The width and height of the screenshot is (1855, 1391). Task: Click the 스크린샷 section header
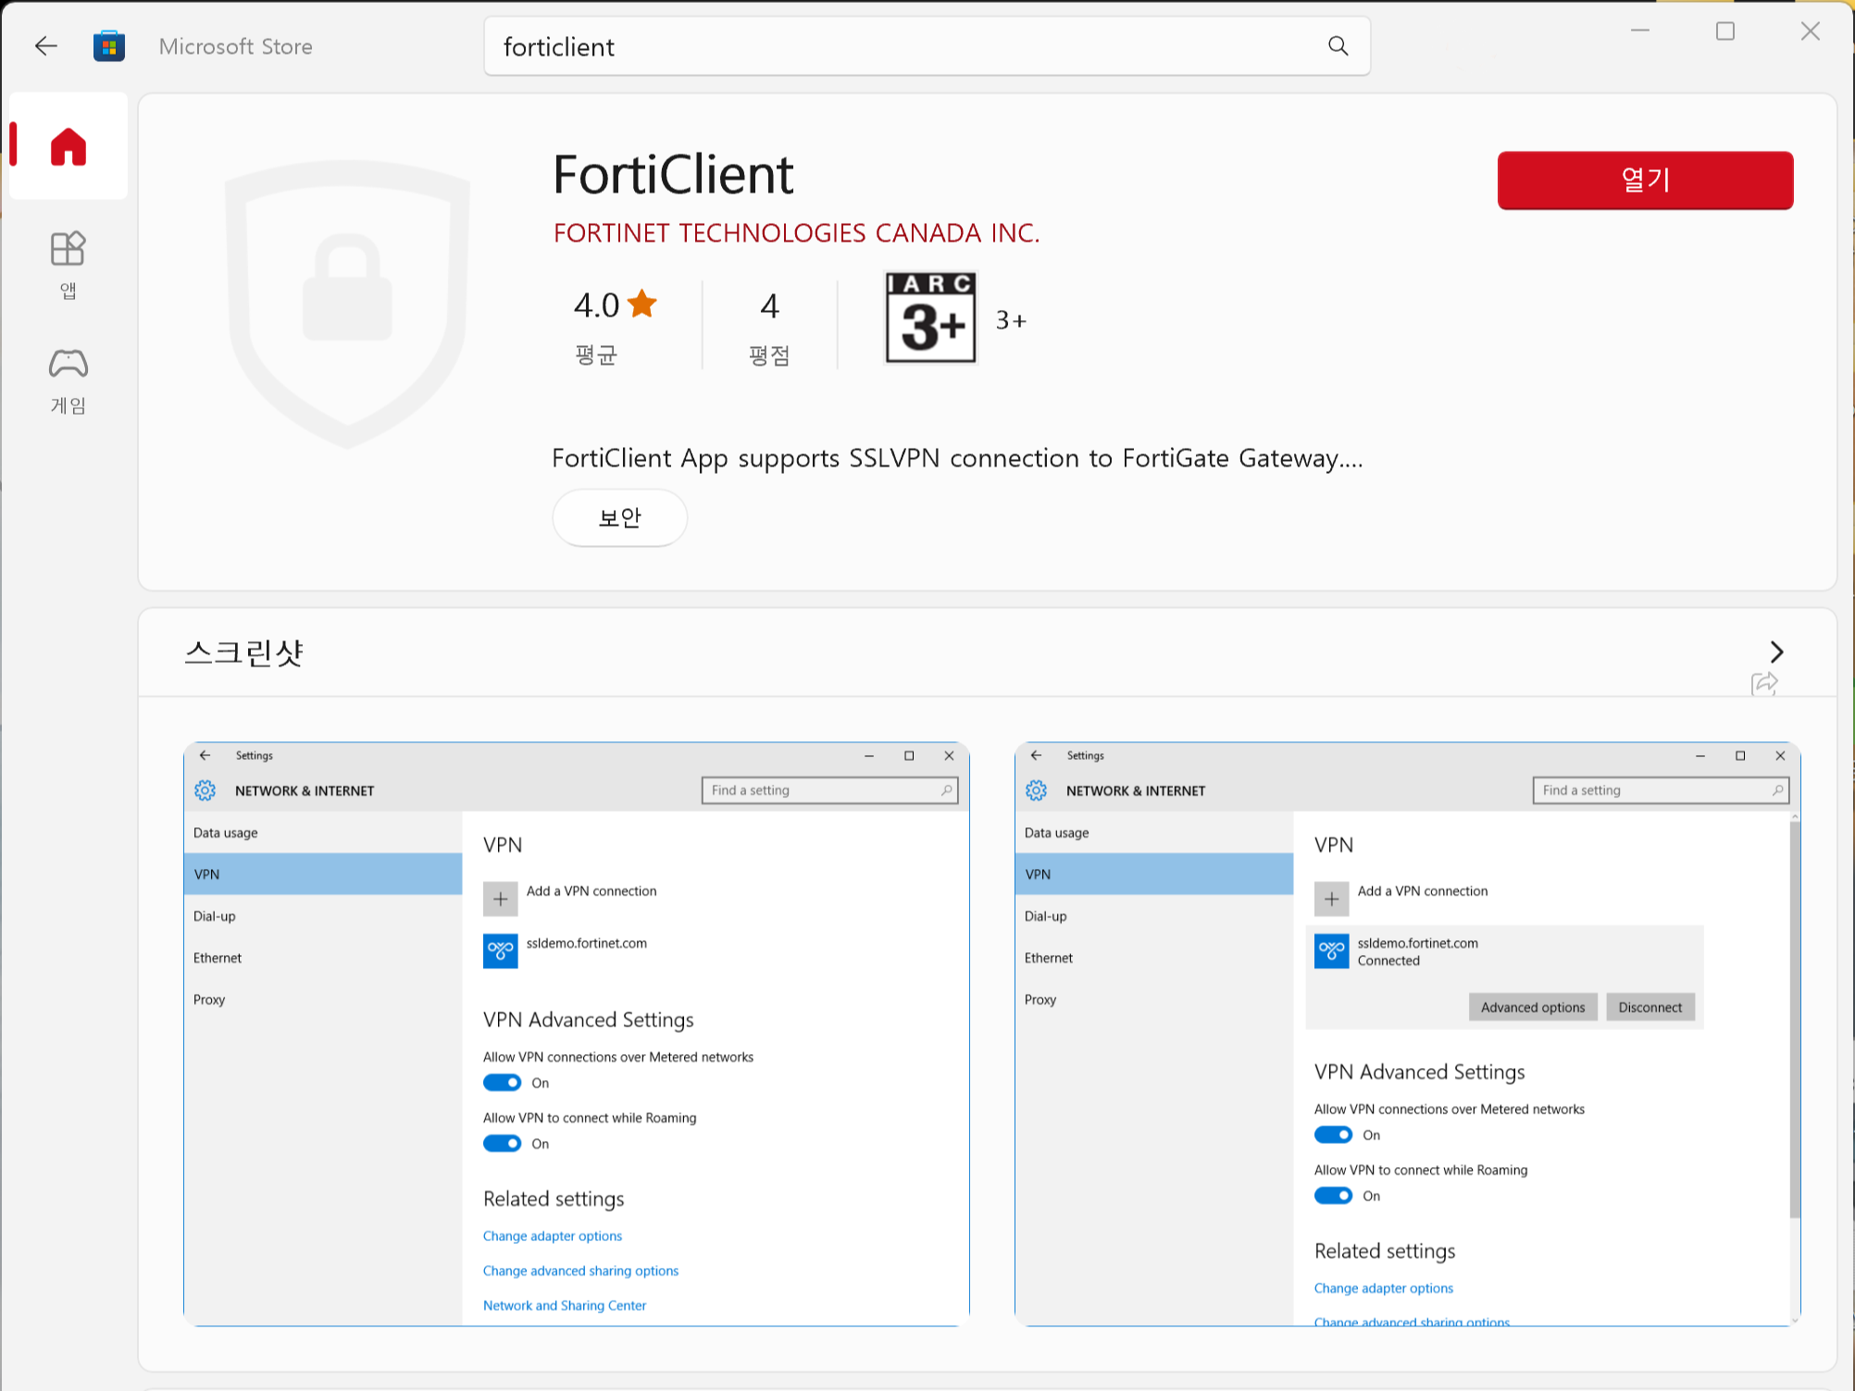click(x=244, y=652)
